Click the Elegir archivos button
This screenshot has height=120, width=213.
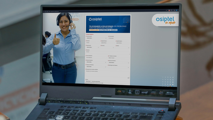[x=88, y=81]
